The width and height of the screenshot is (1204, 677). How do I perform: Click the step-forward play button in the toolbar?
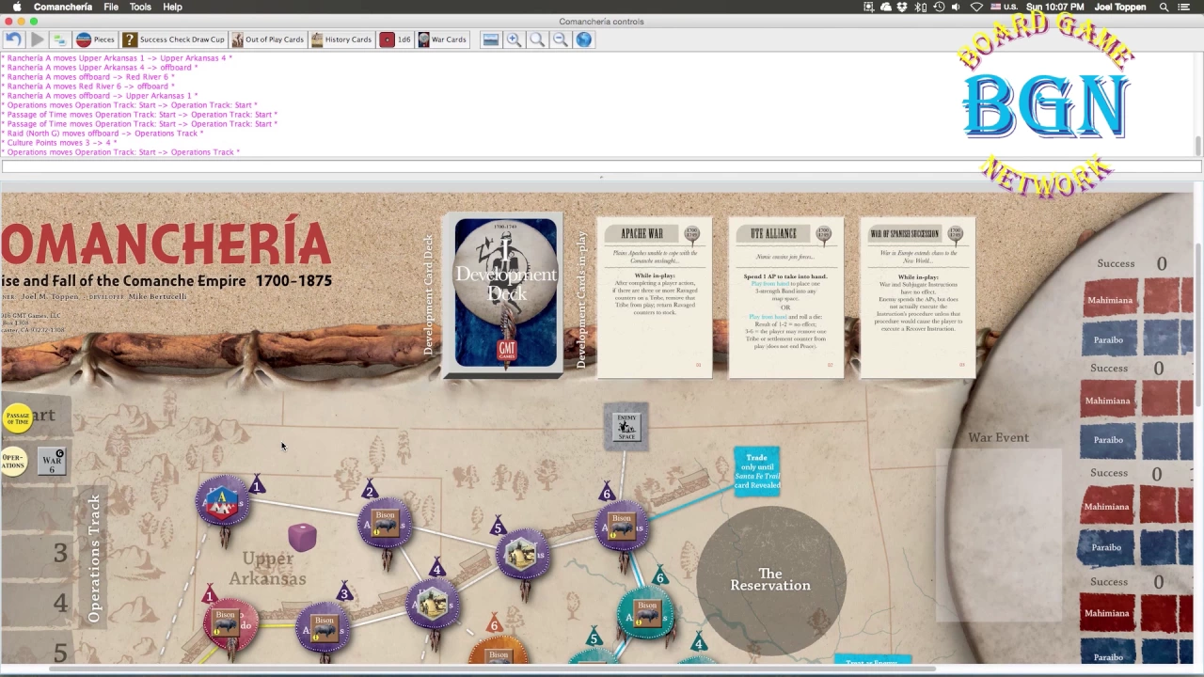pos(37,39)
